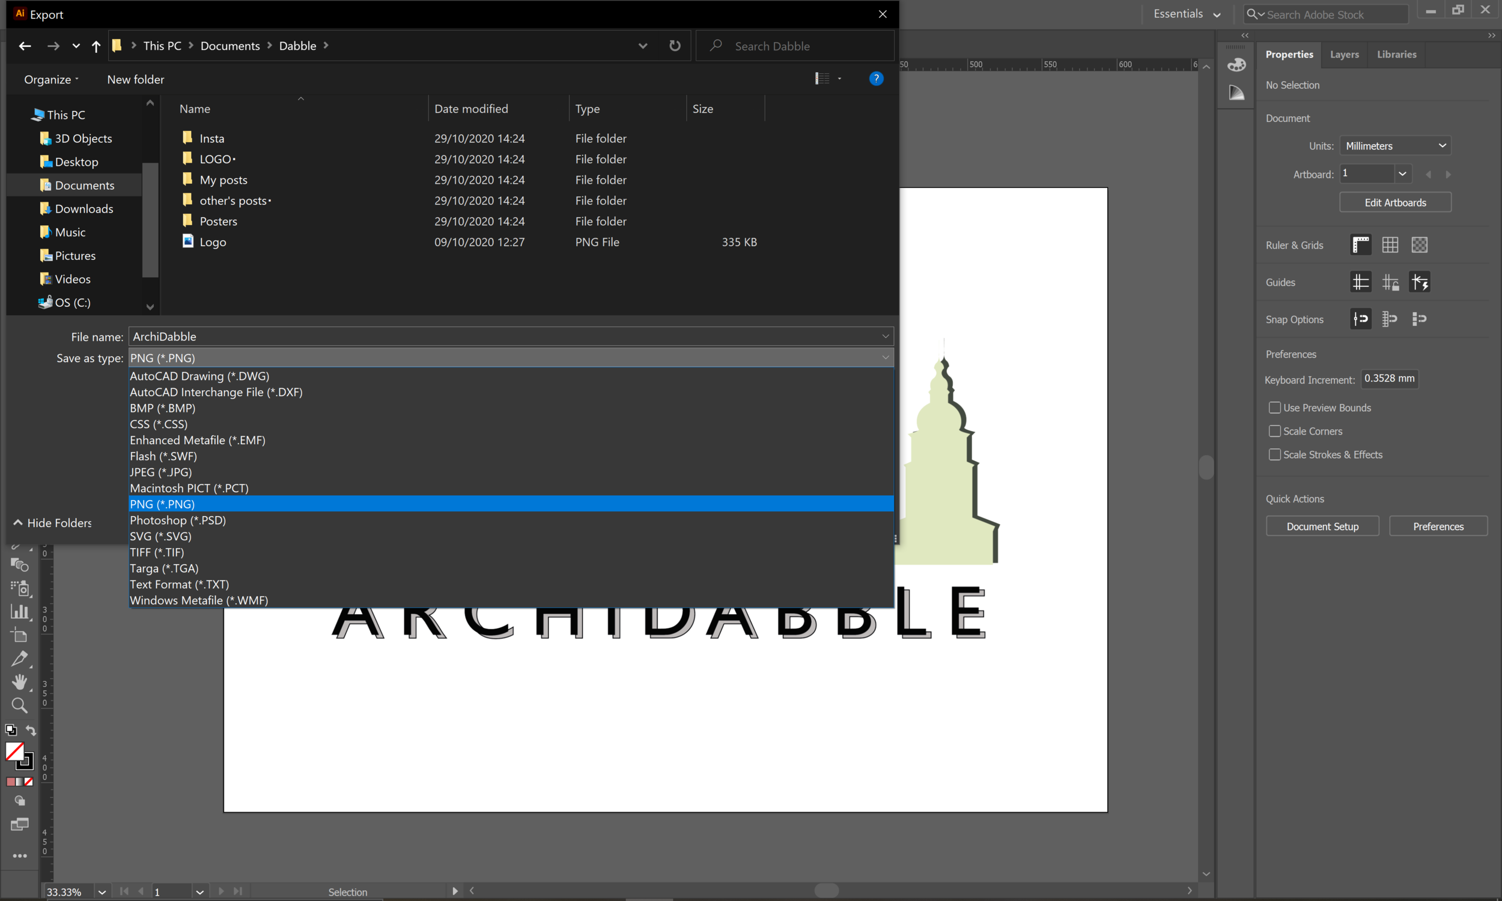
Task: Open Drawing Modes icon
Action: click(x=19, y=801)
